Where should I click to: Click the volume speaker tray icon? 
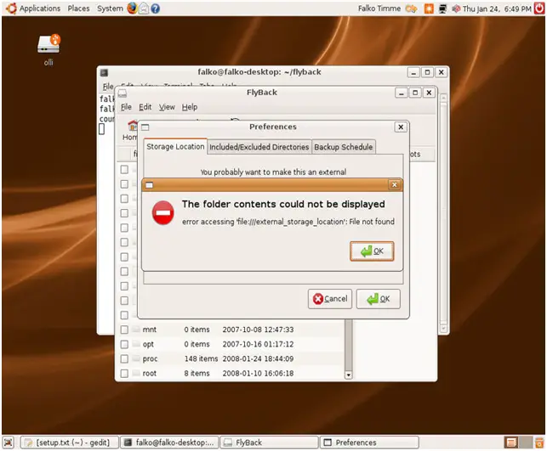[456, 8]
